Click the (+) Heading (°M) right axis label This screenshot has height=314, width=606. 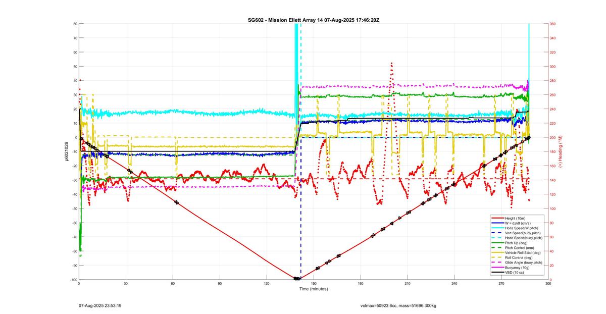[561, 151]
